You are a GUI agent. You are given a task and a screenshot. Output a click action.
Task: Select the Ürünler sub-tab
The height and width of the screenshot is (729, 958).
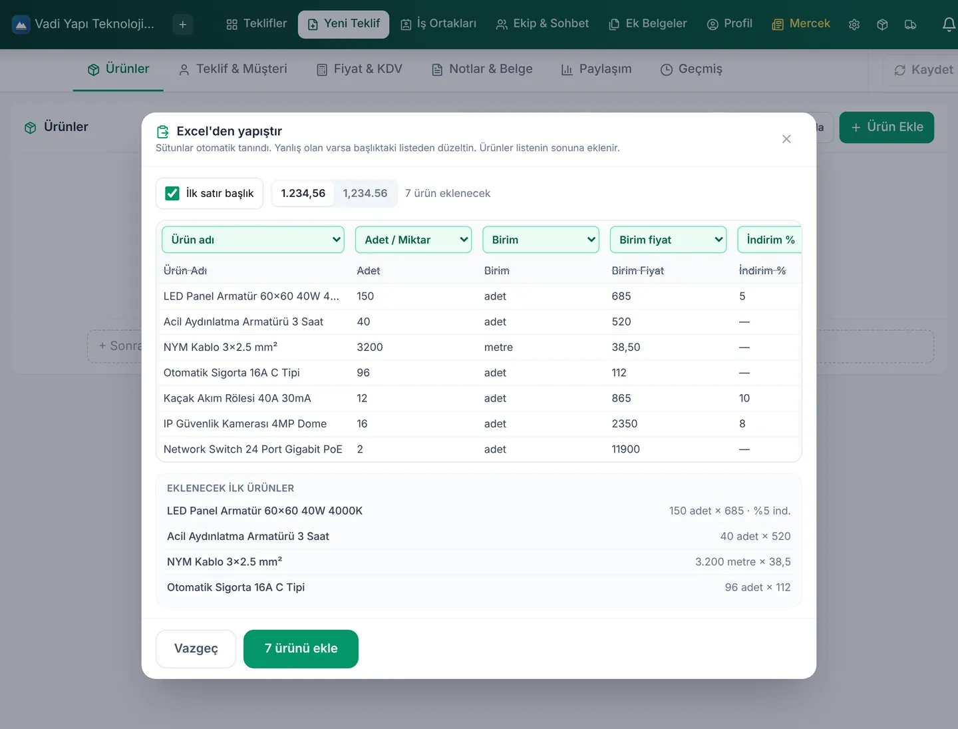[x=118, y=69]
